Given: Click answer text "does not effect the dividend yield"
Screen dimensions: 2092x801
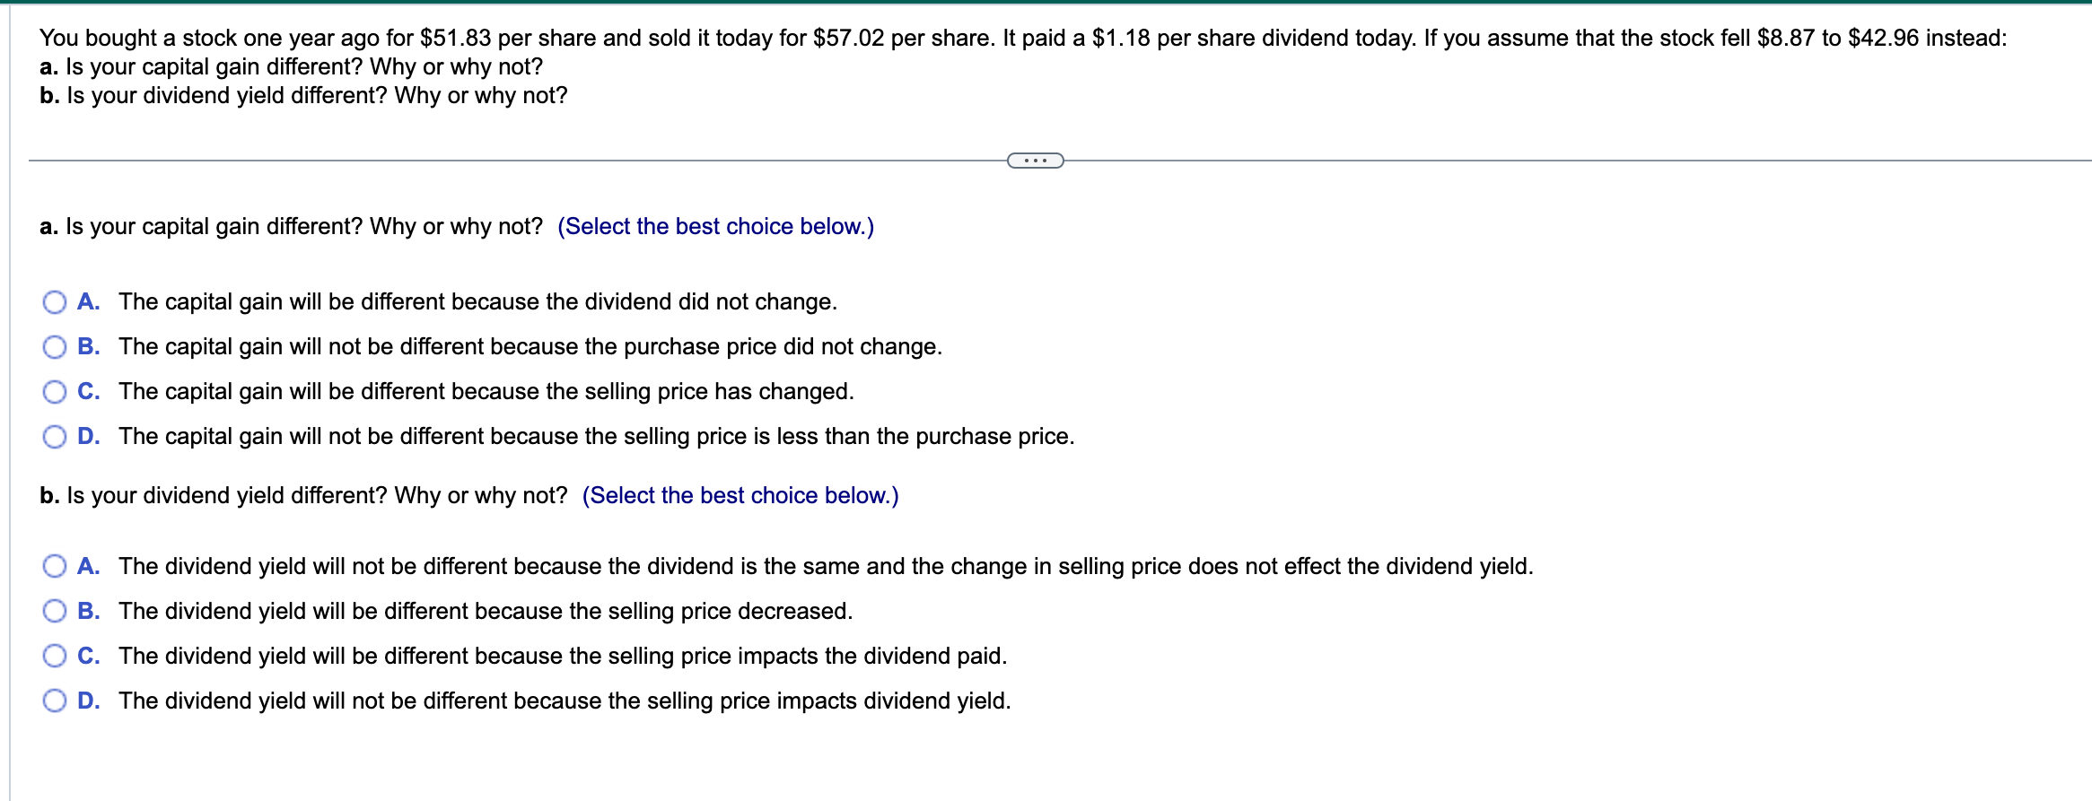Looking at the screenshot, I should (x=826, y=566).
